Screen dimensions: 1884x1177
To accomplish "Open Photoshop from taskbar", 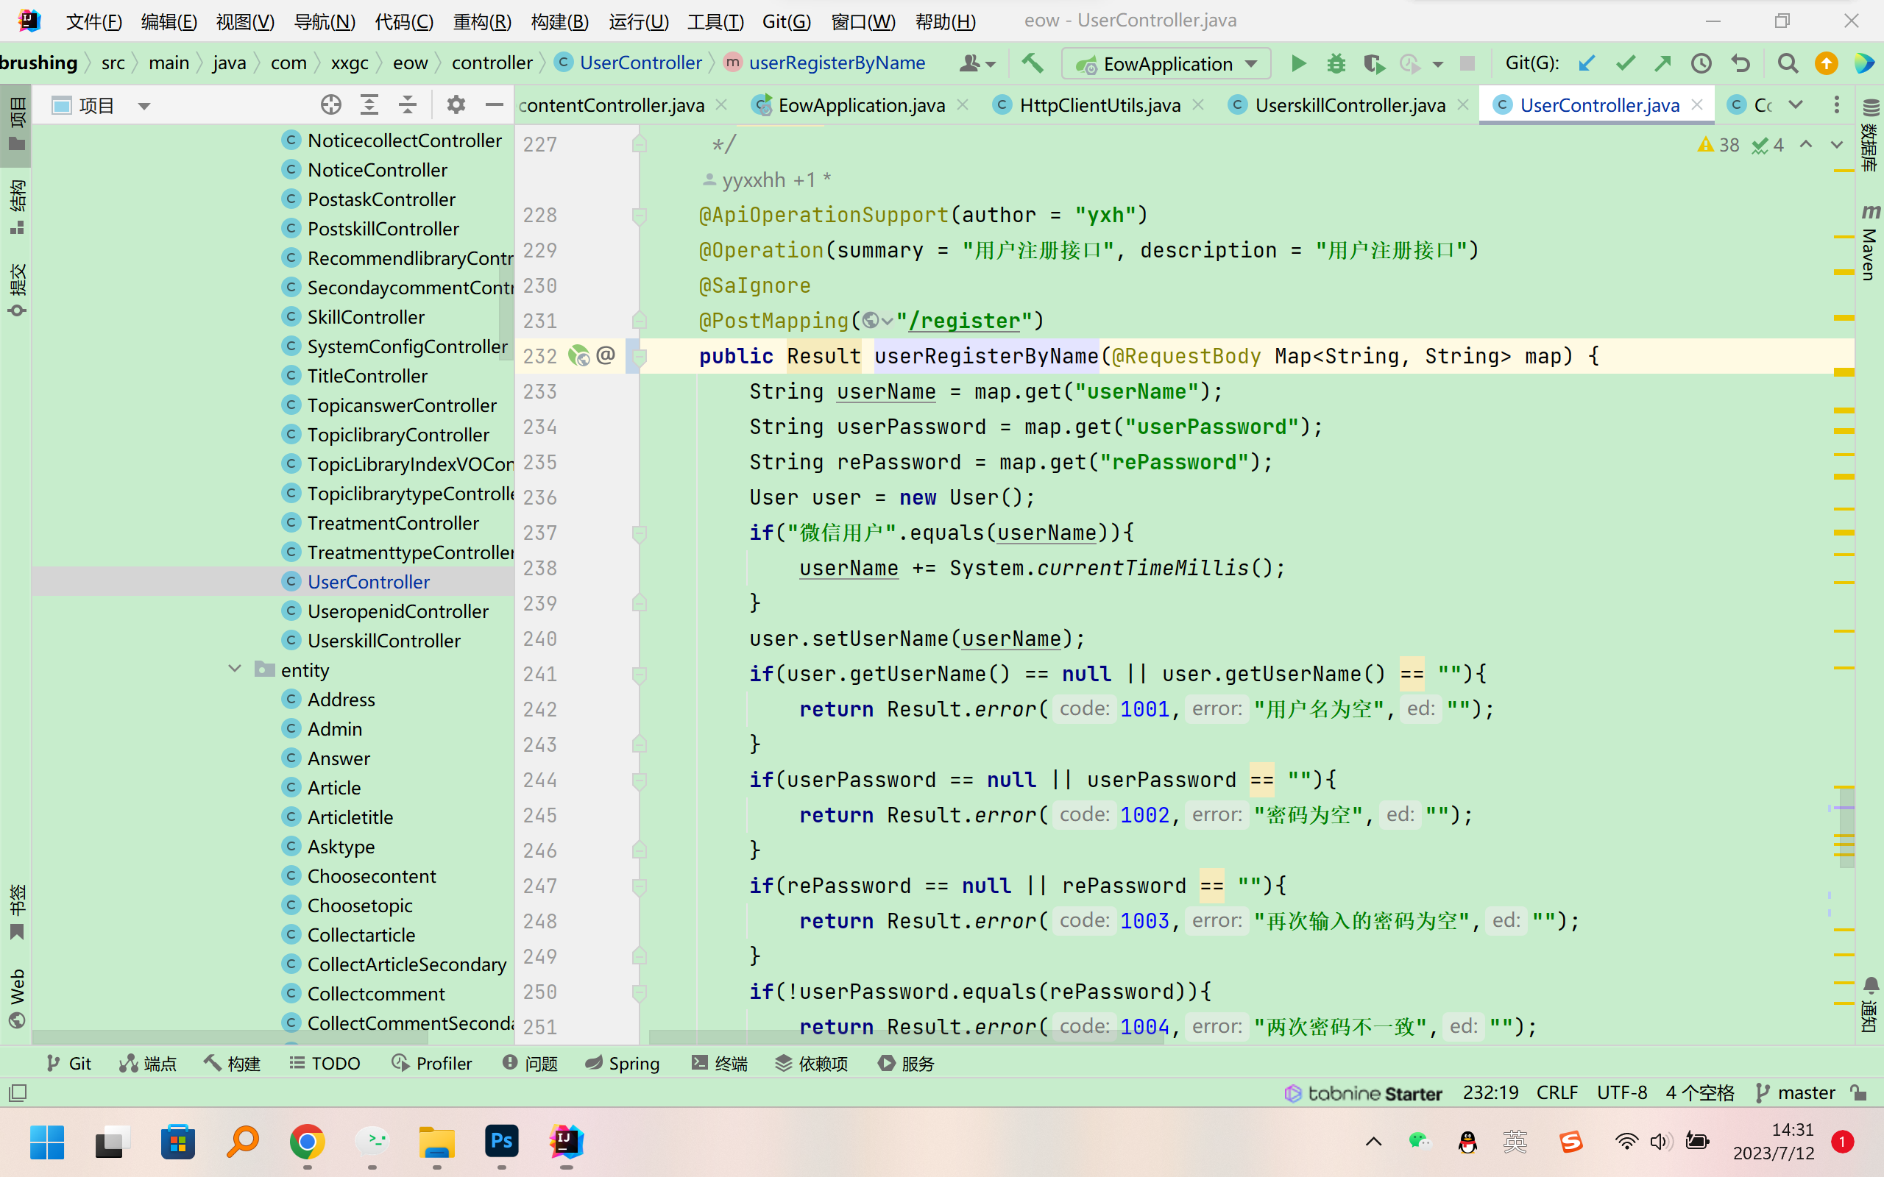I will (x=501, y=1142).
